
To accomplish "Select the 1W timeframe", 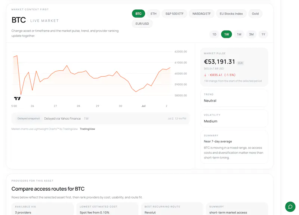I will coord(226,34).
